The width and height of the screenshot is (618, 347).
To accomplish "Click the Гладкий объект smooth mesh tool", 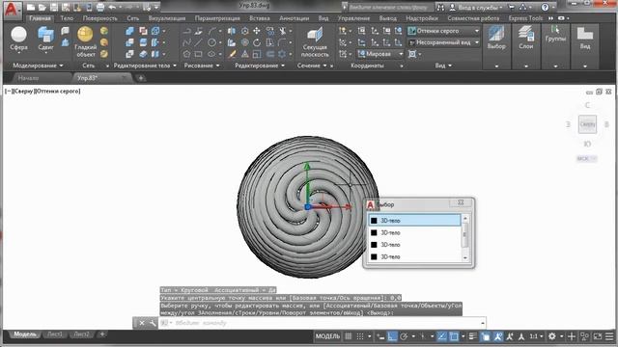I will (x=85, y=41).
